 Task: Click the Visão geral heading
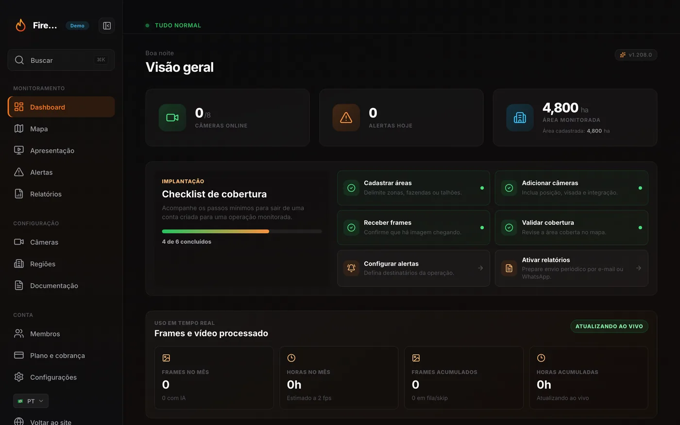tap(180, 67)
